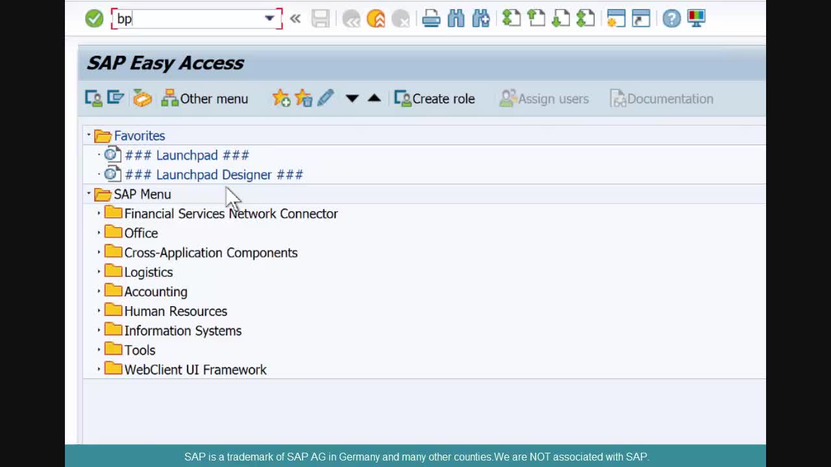Expand the Financial Services Network Connector folder
This screenshot has height=467, width=831.
coord(99,213)
